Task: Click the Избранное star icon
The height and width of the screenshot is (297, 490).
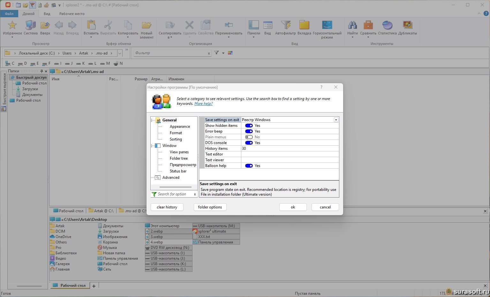Action: 12,25
